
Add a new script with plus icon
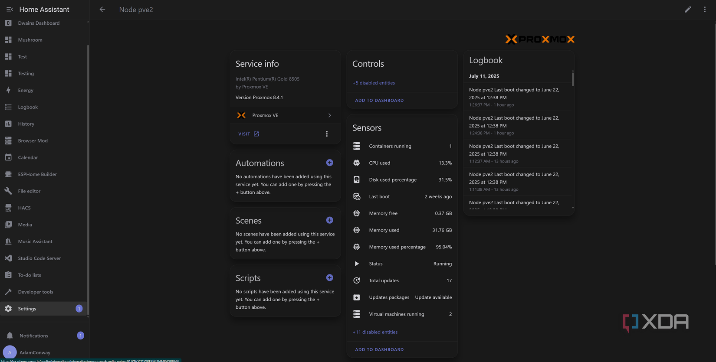pos(330,277)
